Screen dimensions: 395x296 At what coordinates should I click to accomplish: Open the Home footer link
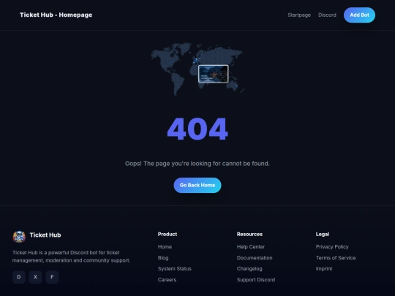pyautogui.click(x=165, y=247)
